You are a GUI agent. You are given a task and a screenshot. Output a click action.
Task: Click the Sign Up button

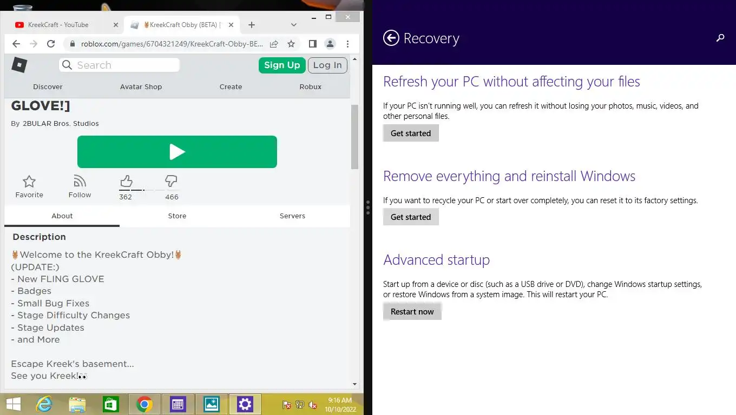coord(282,65)
